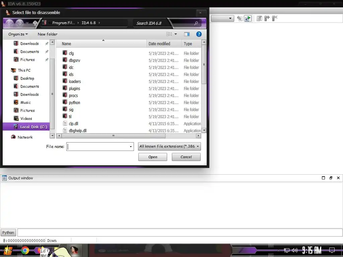Select the dbghelp.dll file
This screenshot has height=257, width=343.
pos(77,131)
